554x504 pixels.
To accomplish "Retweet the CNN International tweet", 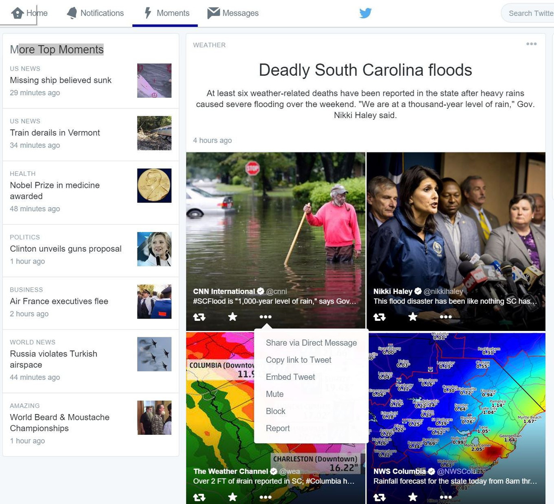I will (x=199, y=317).
